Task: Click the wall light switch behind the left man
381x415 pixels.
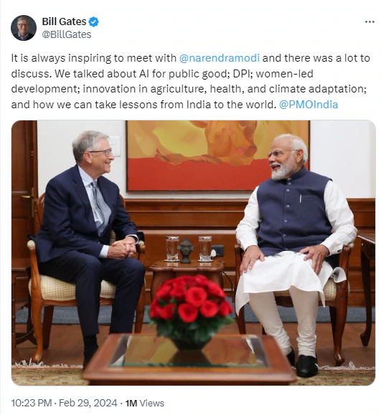Action: [x=115, y=146]
